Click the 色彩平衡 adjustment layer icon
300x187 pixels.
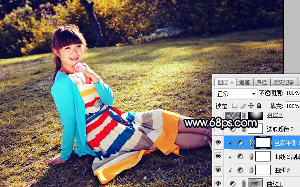tap(240, 142)
